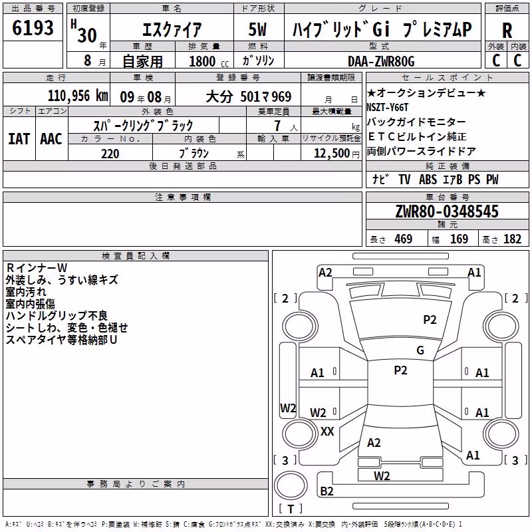Select the car name エスクァイア
532x532 pixels.
[x=172, y=29]
